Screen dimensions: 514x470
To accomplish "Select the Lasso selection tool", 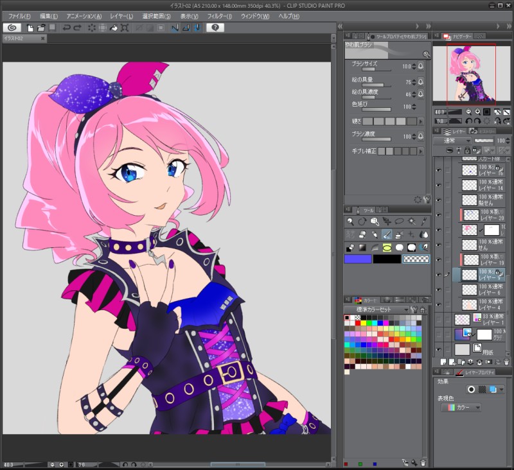I will 399,222.
